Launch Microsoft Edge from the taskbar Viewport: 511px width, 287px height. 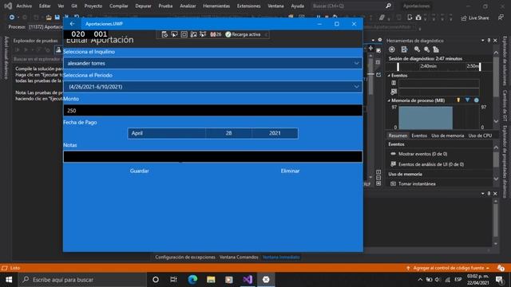click(192, 280)
